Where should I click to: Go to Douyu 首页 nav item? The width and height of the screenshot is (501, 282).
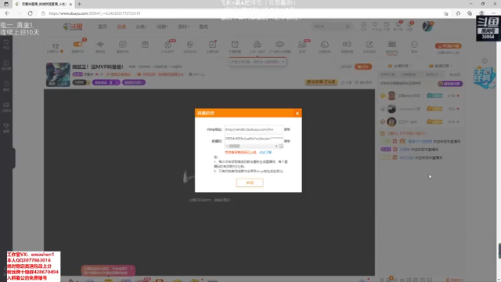click(x=103, y=27)
